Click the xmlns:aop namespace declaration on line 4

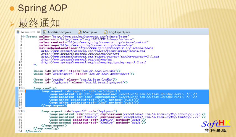pos(86,45)
